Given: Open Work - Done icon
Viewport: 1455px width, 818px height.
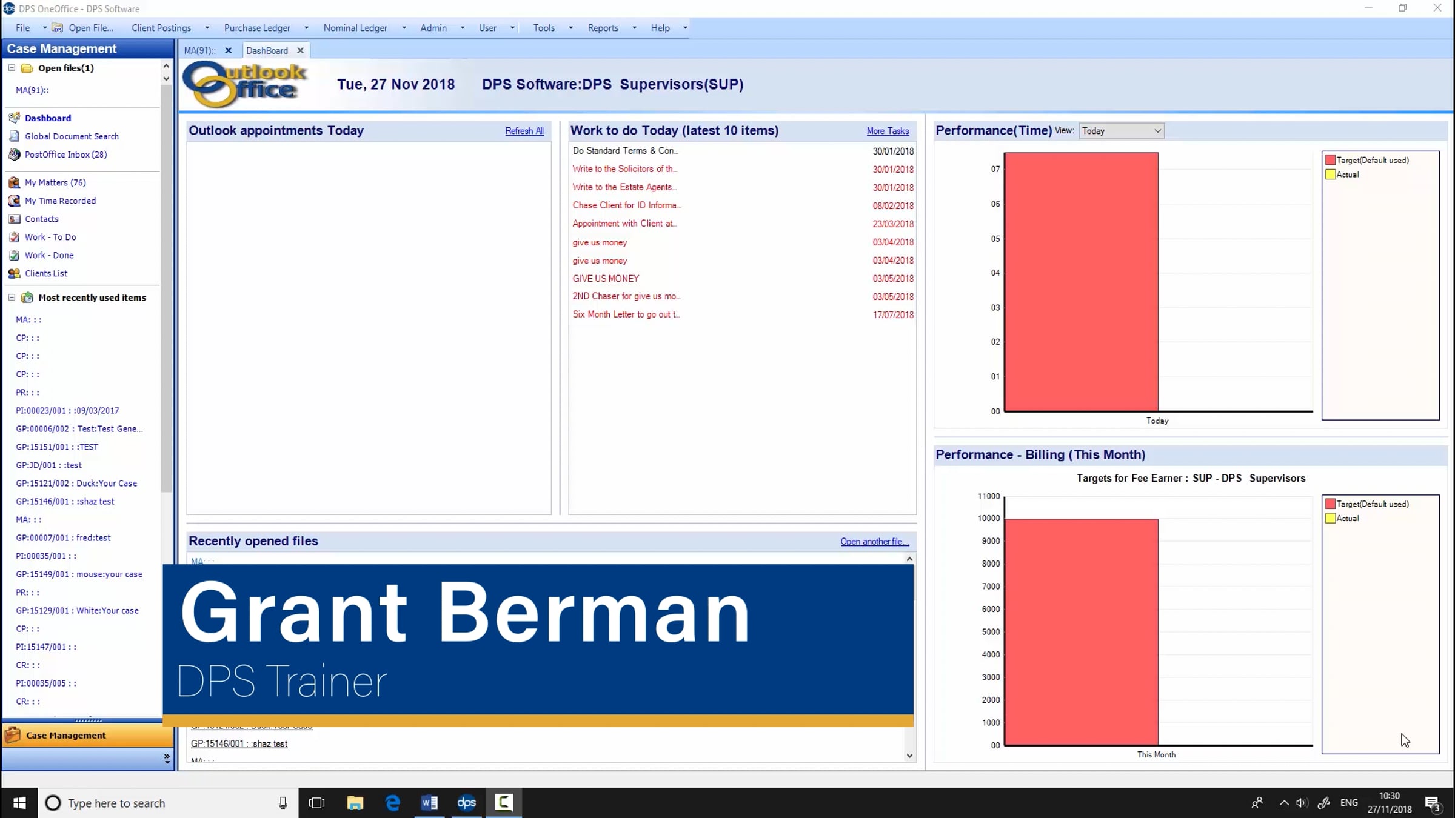Looking at the screenshot, I should point(14,254).
